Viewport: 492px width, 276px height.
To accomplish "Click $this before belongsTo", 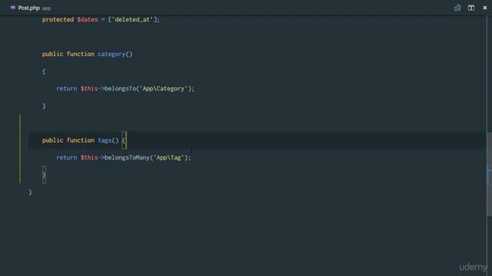I will [x=89, y=89].
